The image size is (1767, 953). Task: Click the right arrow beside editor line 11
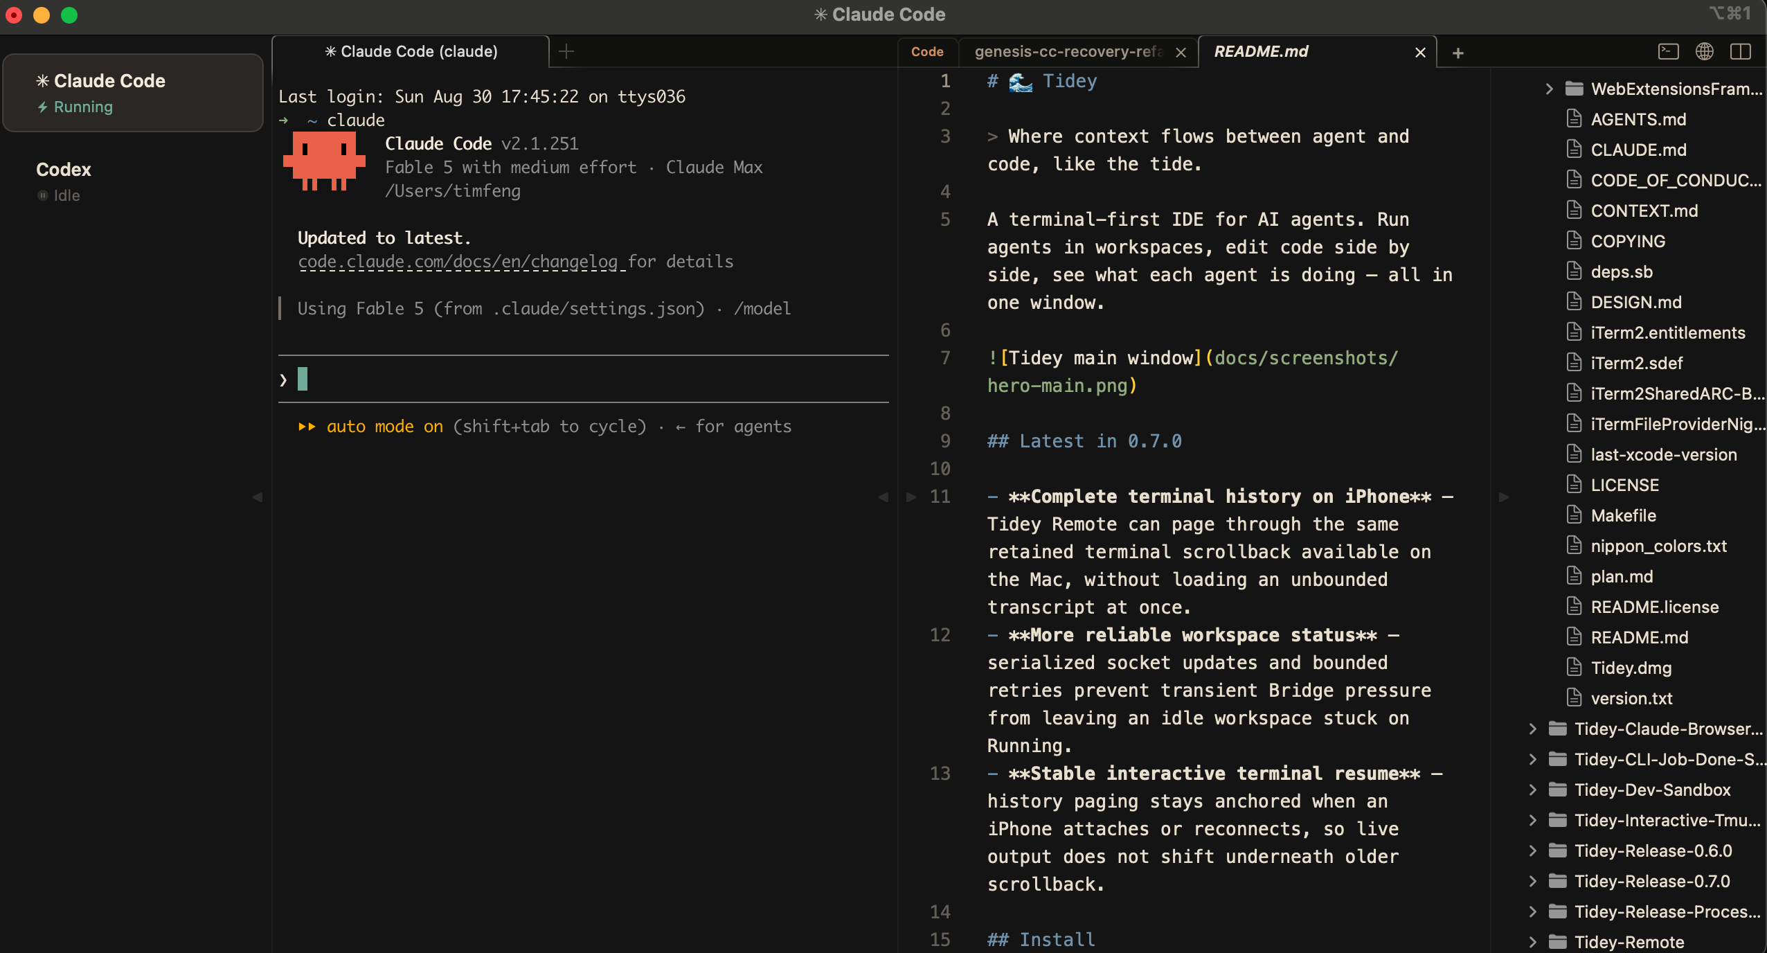pyautogui.click(x=911, y=497)
